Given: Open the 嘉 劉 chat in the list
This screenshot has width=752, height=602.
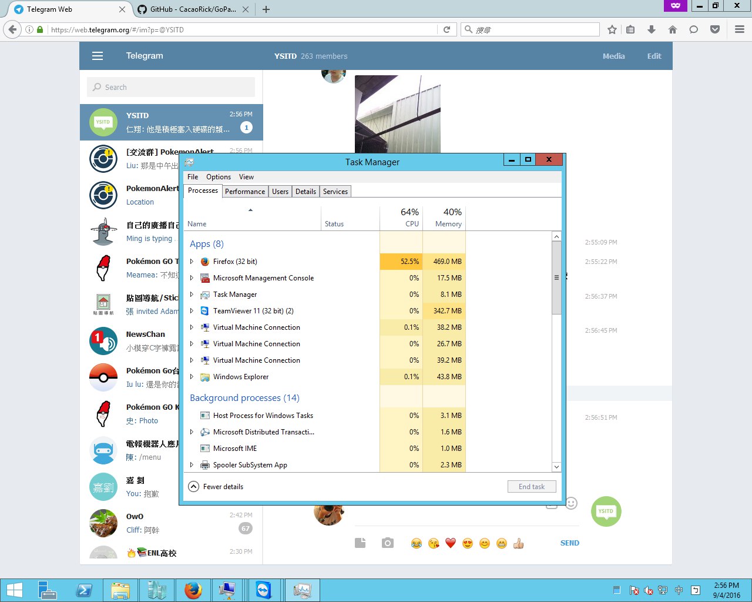Looking at the screenshot, I should coord(129,487).
